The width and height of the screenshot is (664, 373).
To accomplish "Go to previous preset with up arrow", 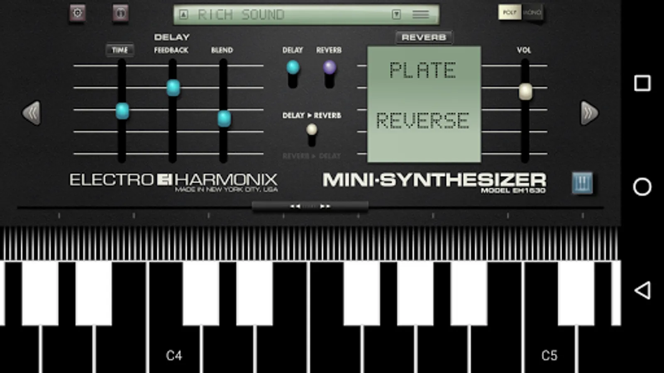I will point(183,15).
